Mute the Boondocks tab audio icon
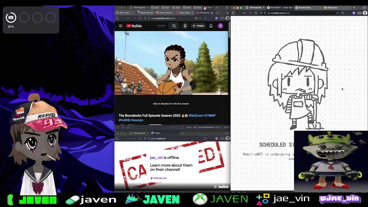The width and height of the screenshot is (368, 207). coord(212,13)
